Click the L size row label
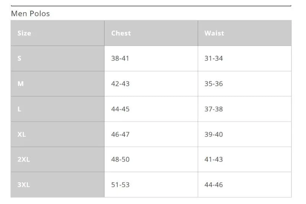 pyautogui.click(x=20, y=109)
